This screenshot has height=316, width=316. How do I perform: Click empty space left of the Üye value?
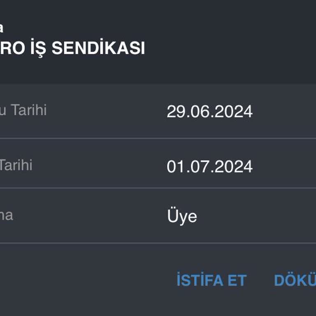tap(91, 216)
